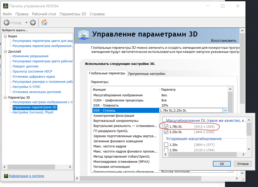Viewport: 258px width, 187px height.
Task: Open the DSR - Степень dropdown arrow
Action: pyautogui.click(x=225, y=111)
